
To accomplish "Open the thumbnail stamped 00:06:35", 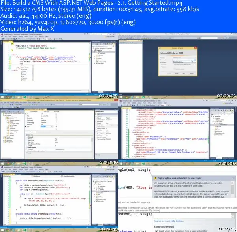I will point(59,66).
